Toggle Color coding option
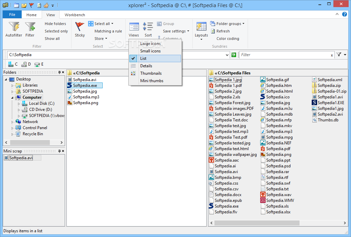 [x=228, y=39]
